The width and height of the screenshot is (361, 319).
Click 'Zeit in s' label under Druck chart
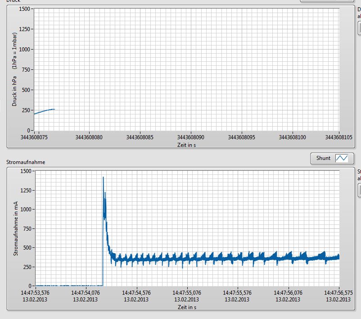186,145
